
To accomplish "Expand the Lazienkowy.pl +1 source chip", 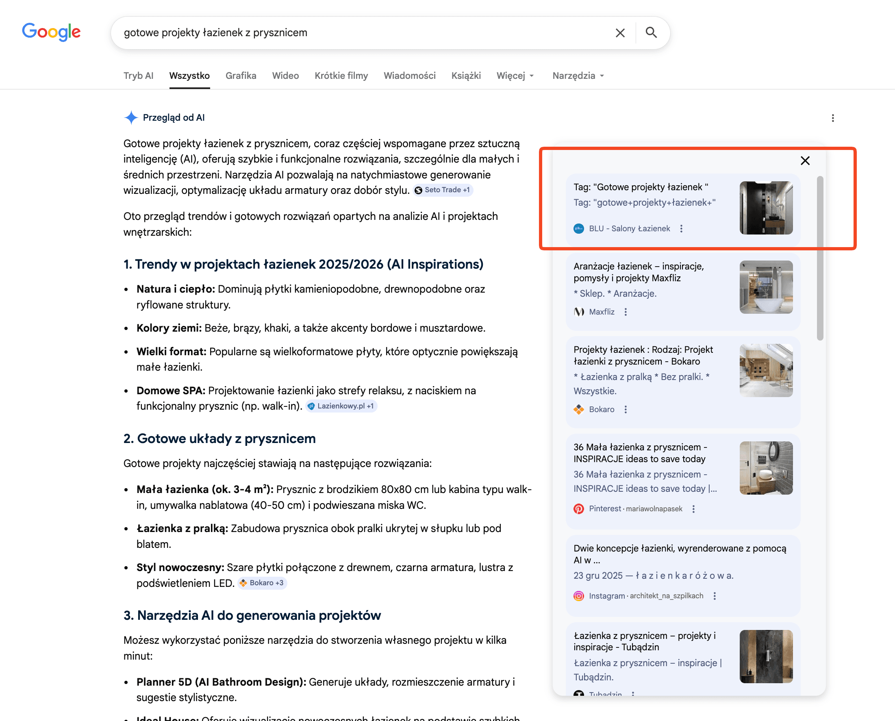I will coord(341,406).
